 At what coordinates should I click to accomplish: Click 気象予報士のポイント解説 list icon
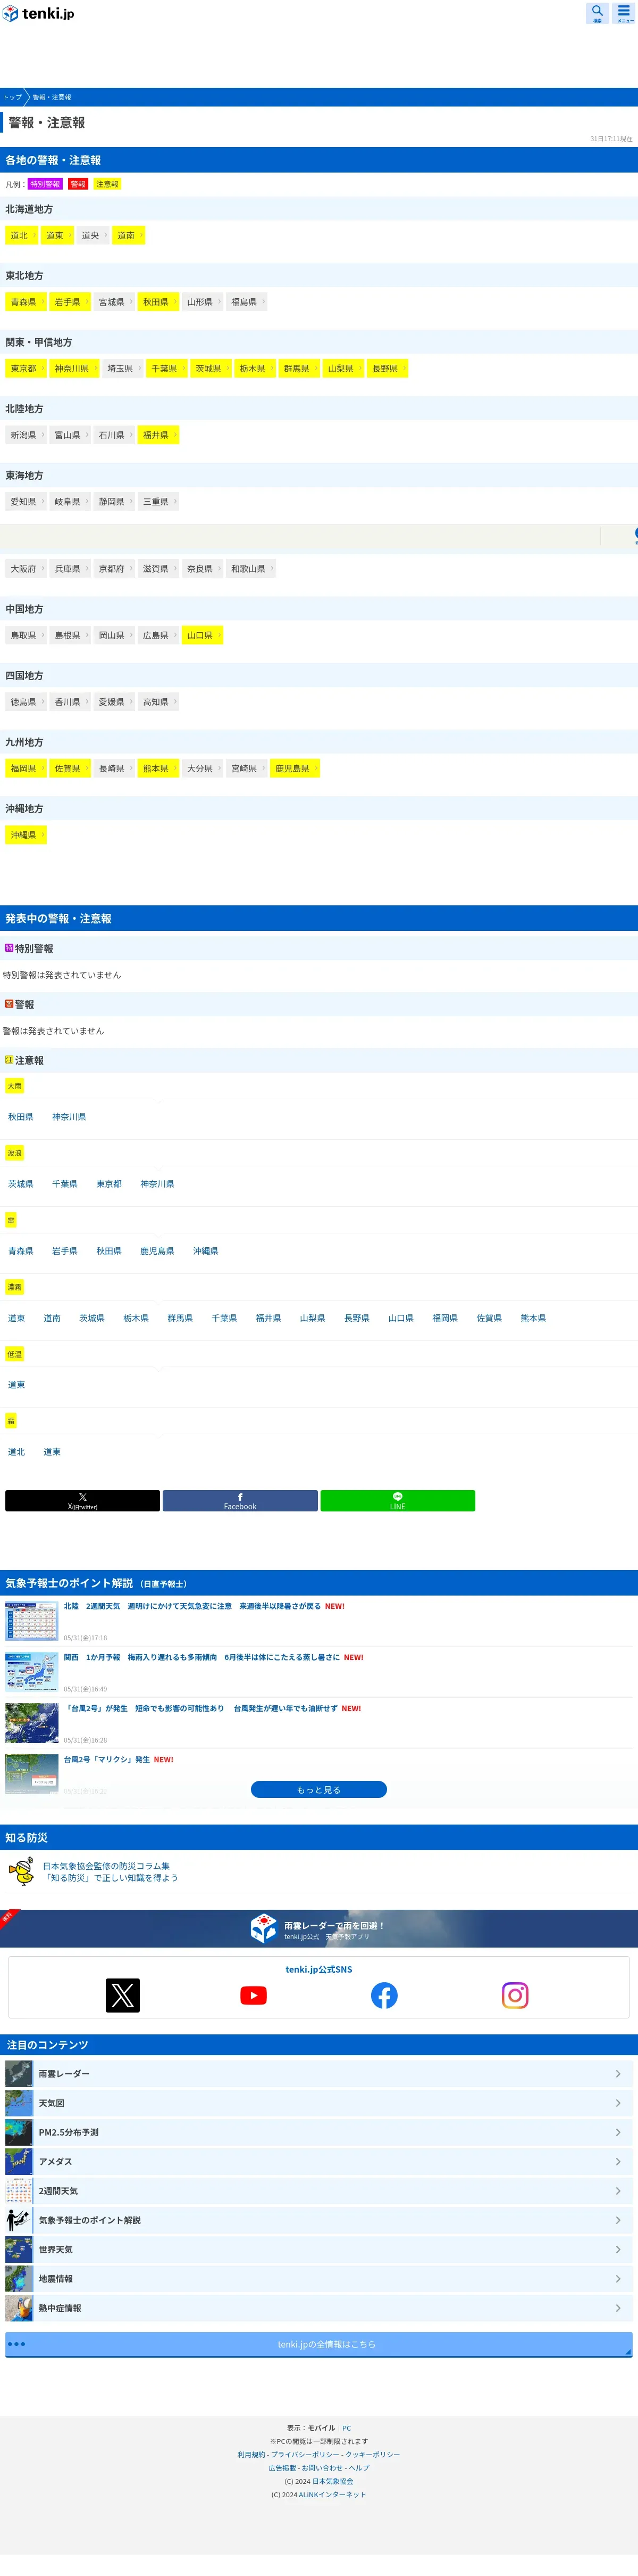pyautogui.click(x=19, y=2220)
